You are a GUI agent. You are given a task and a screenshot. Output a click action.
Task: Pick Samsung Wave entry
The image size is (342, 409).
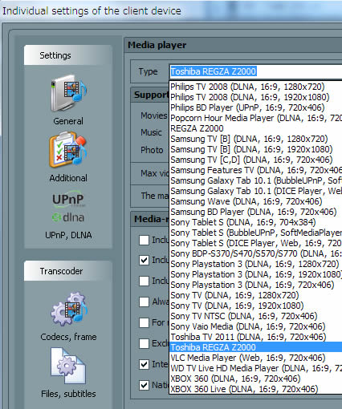click(256, 201)
